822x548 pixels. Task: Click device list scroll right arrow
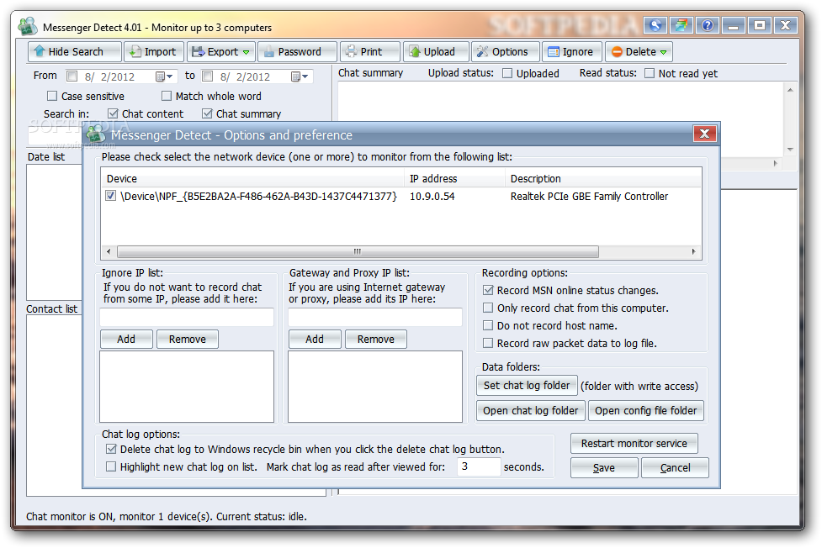point(693,251)
